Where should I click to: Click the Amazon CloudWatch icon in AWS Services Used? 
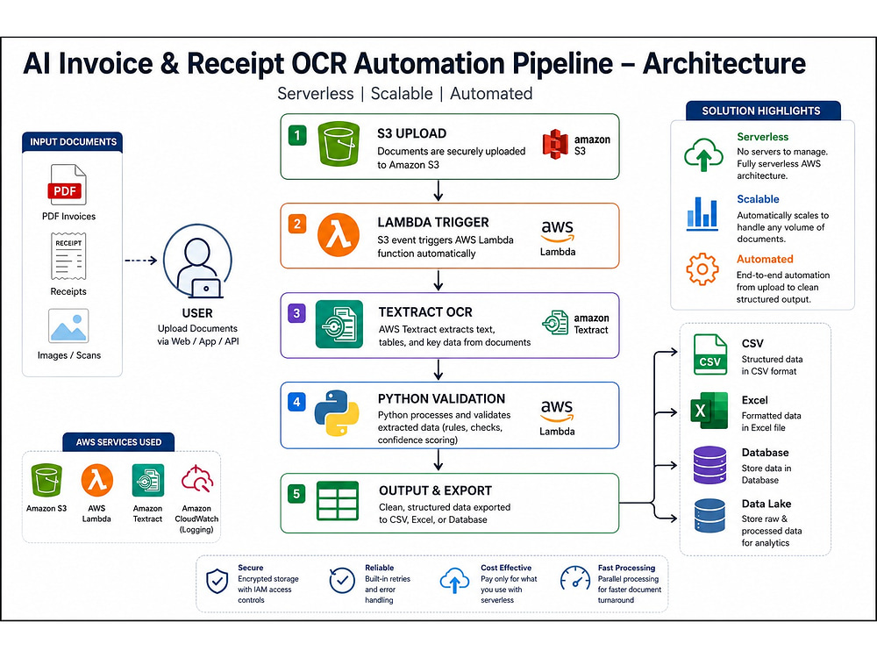pyautogui.click(x=196, y=480)
